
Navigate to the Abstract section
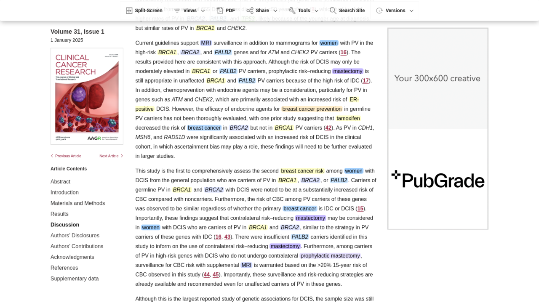(x=60, y=182)
